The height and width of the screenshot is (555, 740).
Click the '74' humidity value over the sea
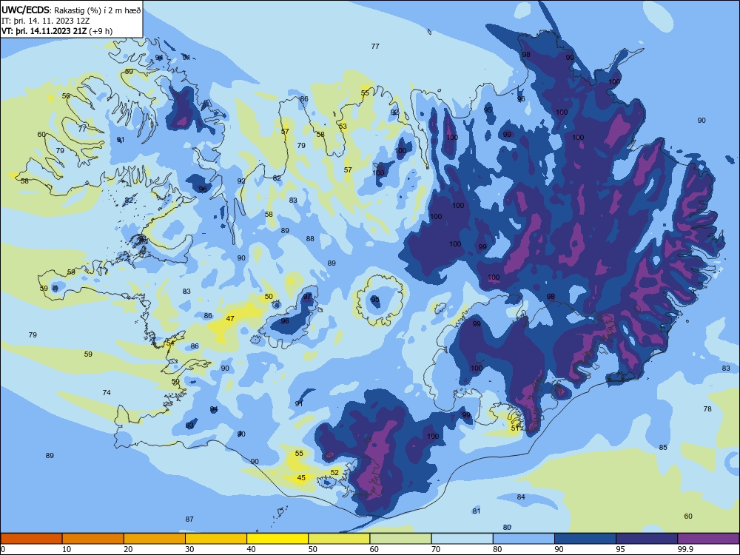107,393
